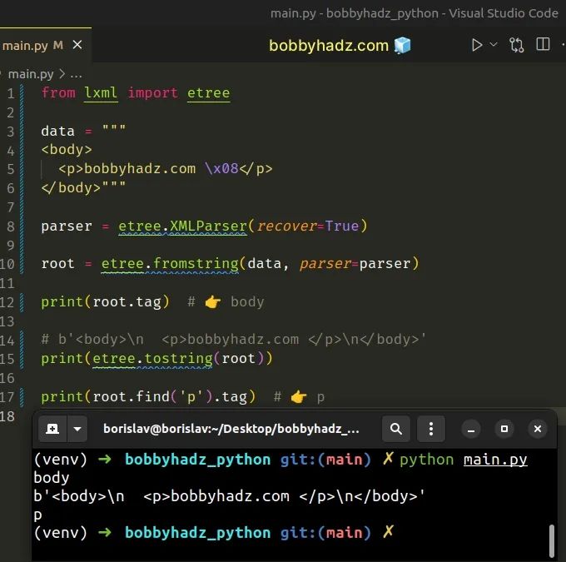Image resolution: width=566 pixels, height=562 pixels.
Task: Click the bobbyhadz.com text in the editor header
Action: (329, 46)
